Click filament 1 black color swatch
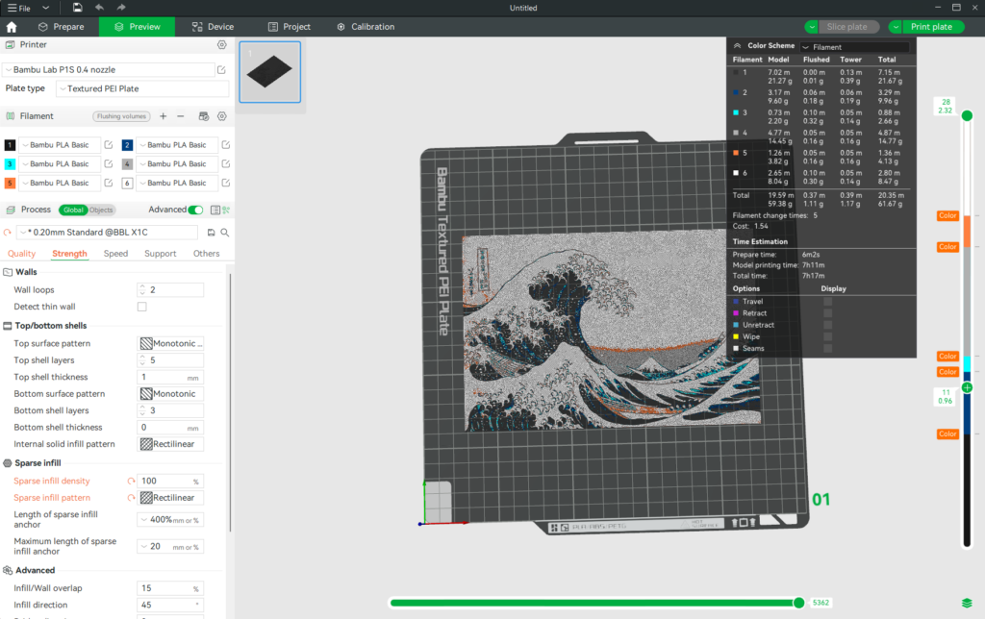 coord(10,145)
